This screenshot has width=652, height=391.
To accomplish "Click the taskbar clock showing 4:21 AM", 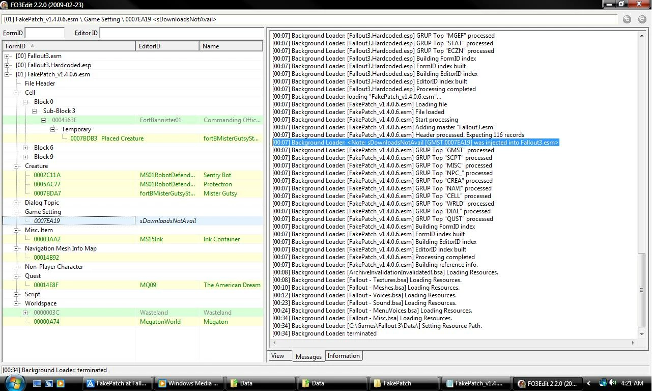I will point(633,383).
